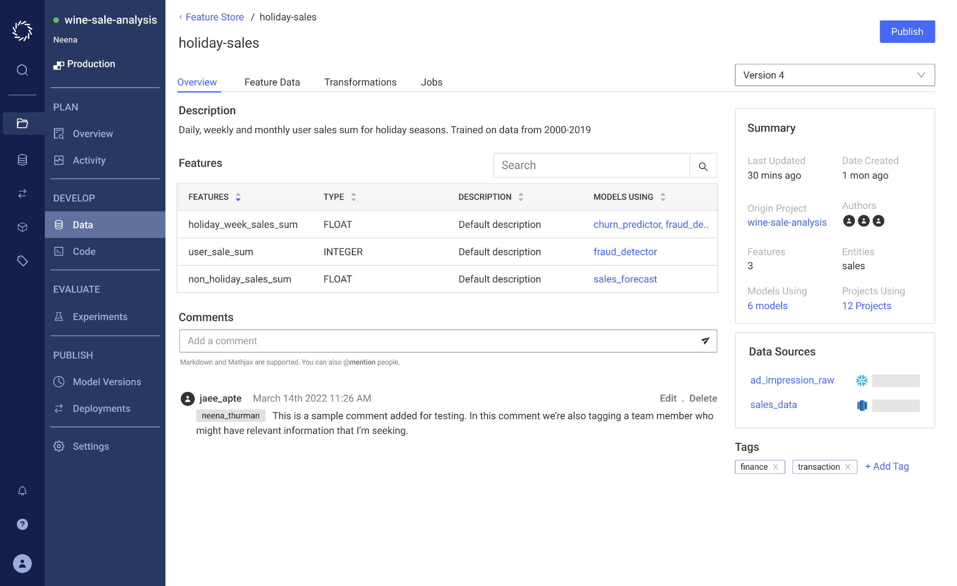The height and width of the screenshot is (586, 957).
Task: Click the Publish button
Action: point(907,31)
